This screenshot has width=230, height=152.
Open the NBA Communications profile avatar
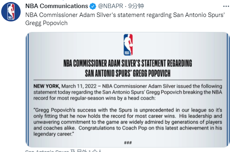pyautogui.click(x=11, y=12)
